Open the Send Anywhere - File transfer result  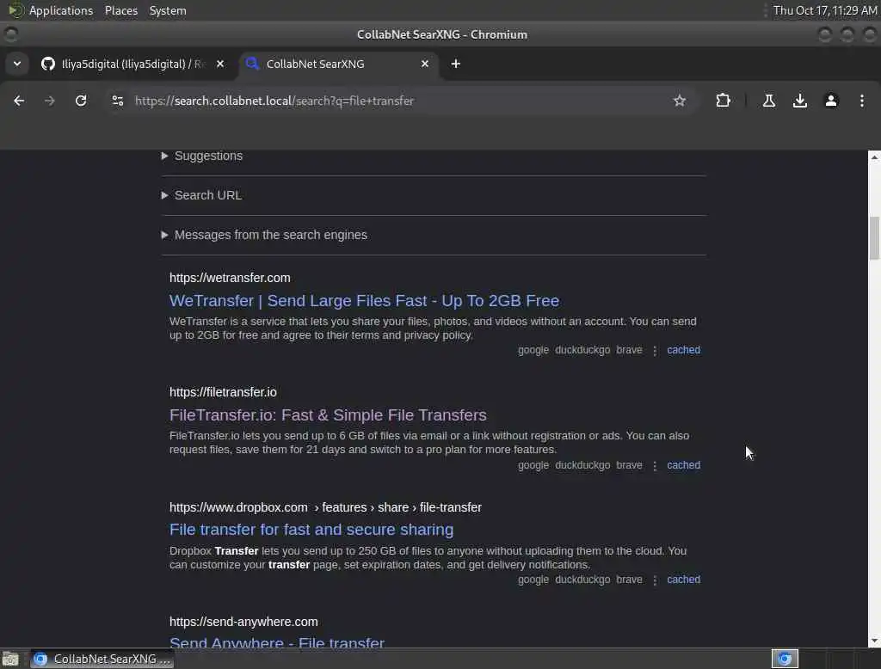pos(276,642)
